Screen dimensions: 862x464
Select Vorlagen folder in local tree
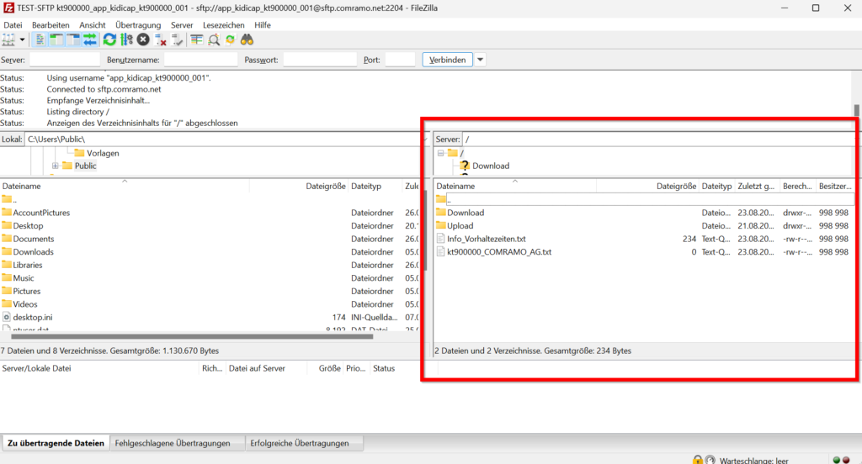(103, 153)
